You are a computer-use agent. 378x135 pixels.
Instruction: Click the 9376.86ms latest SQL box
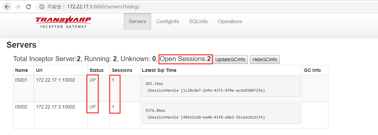pyautogui.click(x=221, y=114)
